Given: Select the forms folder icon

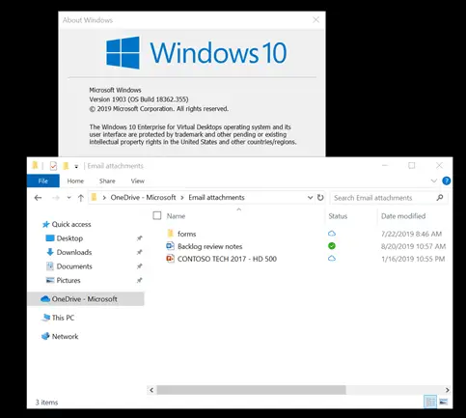Looking at the screenshot, I should (171, 234).
